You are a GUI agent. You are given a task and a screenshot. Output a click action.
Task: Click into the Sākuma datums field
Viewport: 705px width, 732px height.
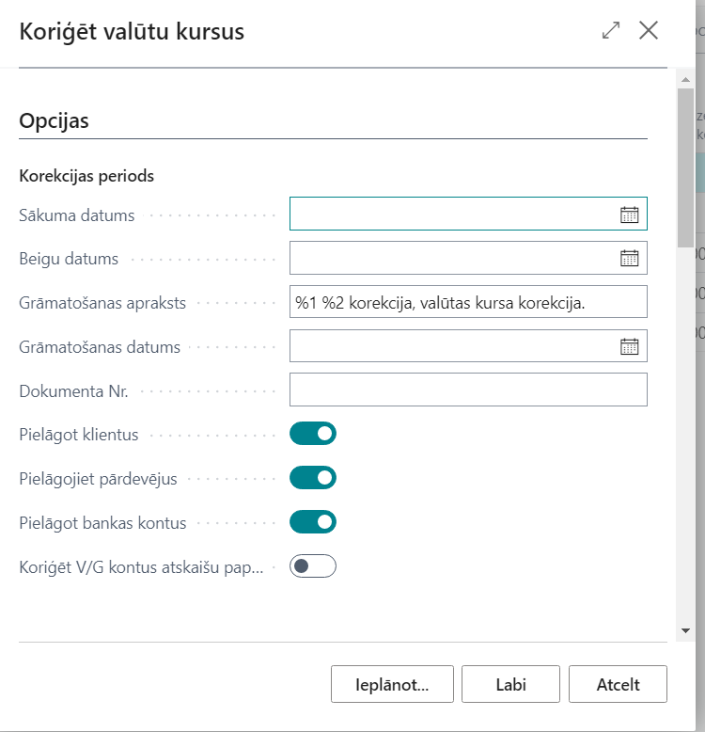point(451,215)
